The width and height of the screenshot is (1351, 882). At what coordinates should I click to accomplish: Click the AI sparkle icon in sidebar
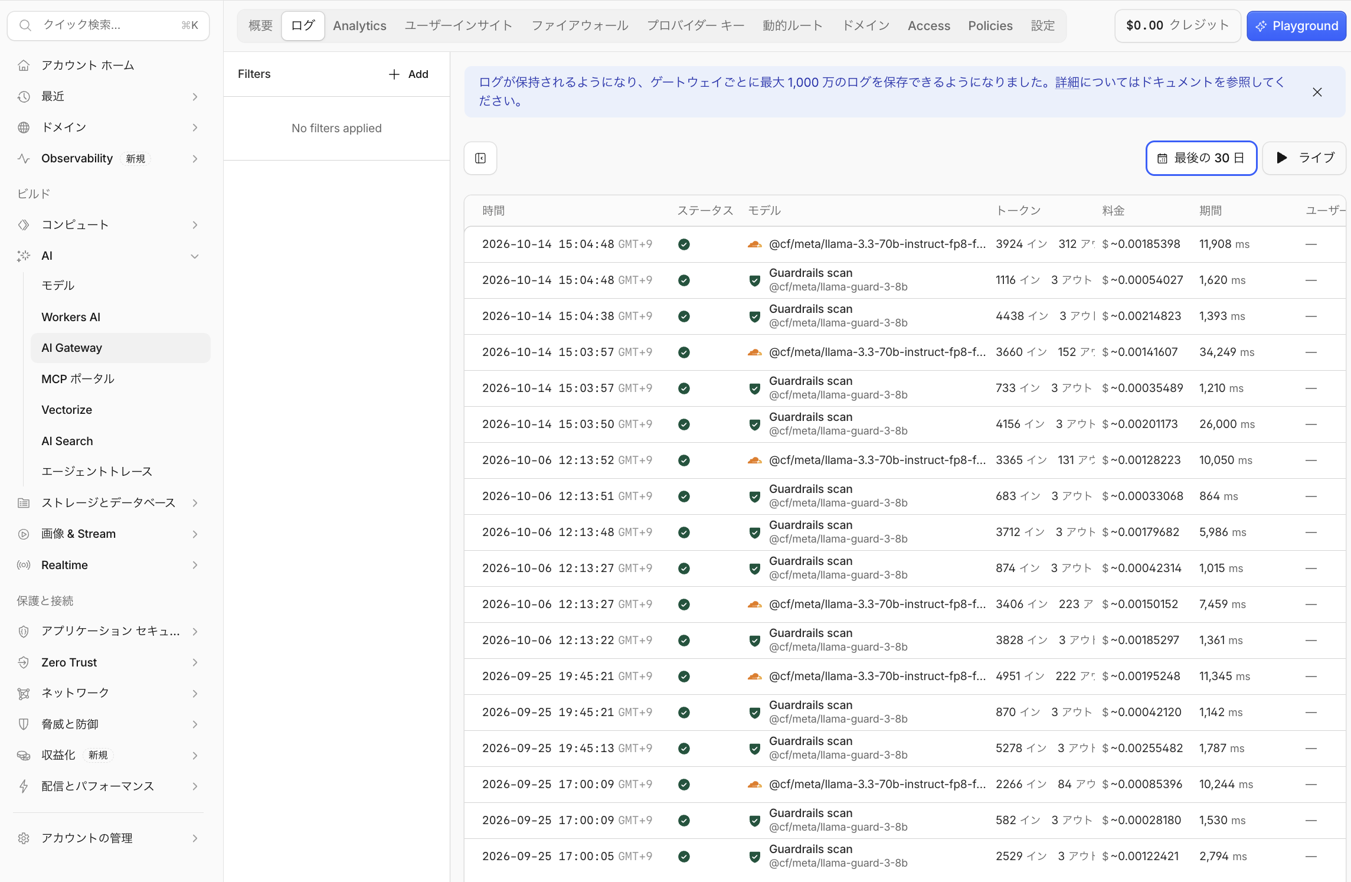click(x=24, y=256)
